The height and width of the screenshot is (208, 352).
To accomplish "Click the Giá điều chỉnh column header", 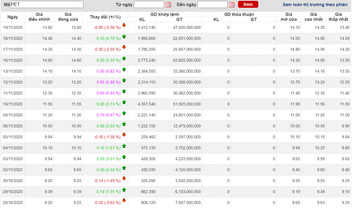I will (39, 17).
